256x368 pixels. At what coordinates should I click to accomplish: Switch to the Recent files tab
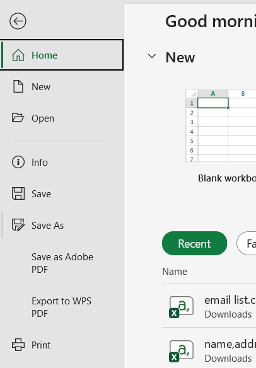194,243
